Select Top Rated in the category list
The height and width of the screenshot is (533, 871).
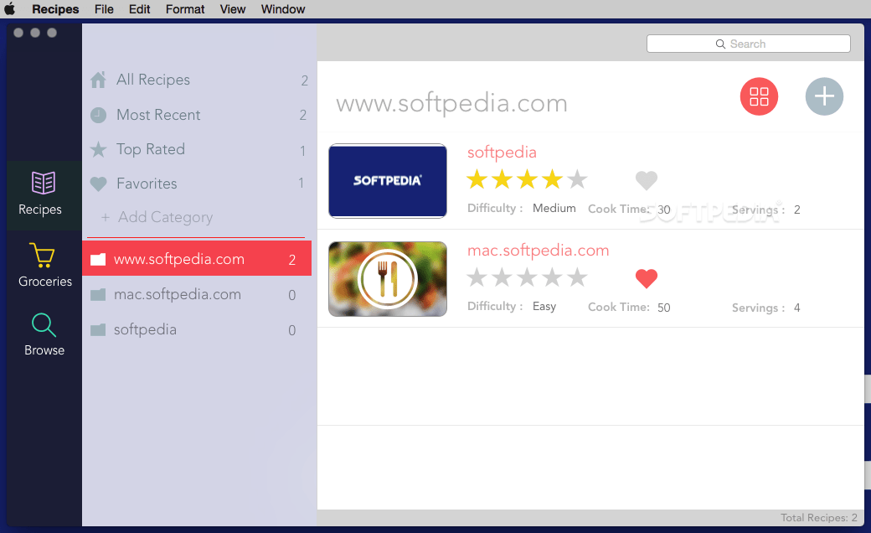(x=198, y=149)
